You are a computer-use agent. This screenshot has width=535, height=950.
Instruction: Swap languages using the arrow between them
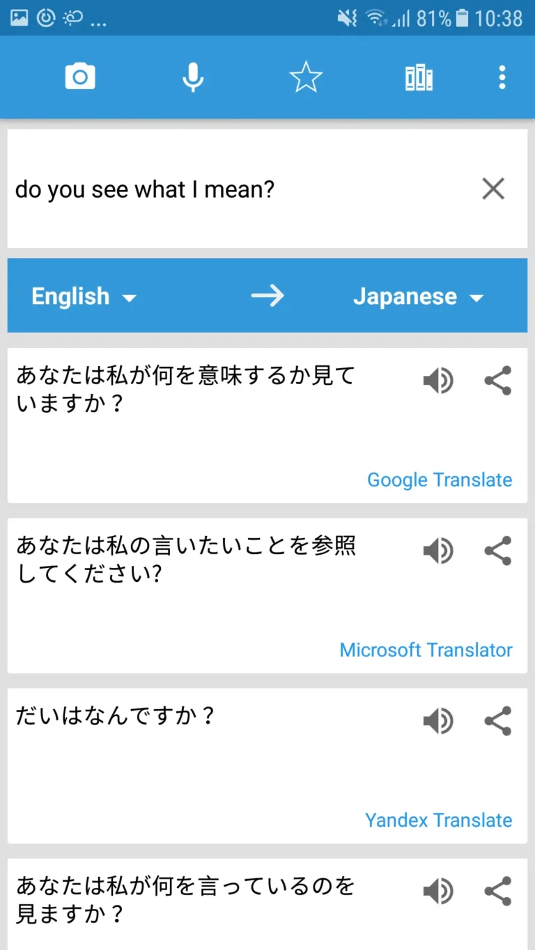pos(267,295)
